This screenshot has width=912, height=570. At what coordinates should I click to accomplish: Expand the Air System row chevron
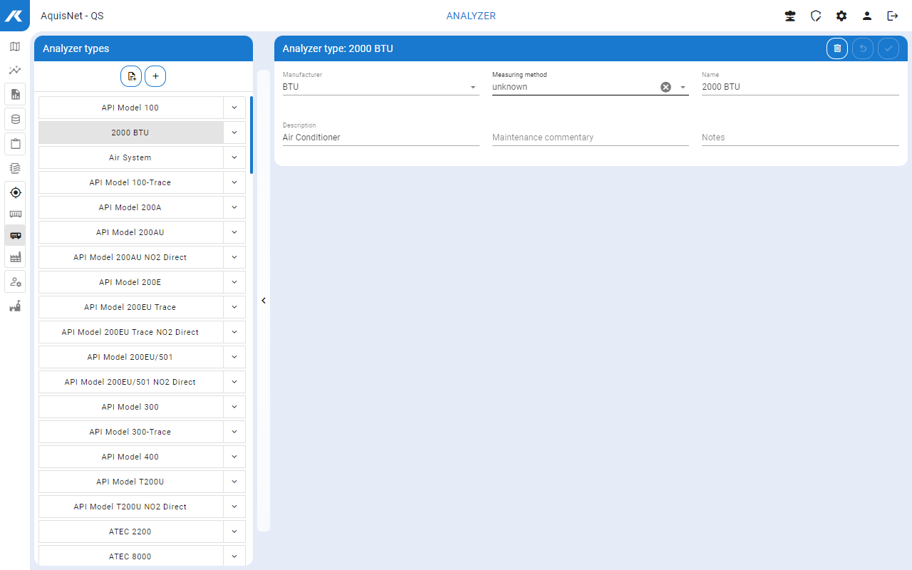point(234,157)
